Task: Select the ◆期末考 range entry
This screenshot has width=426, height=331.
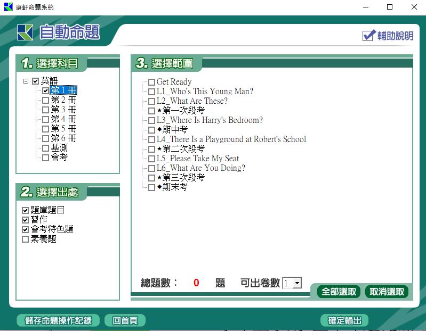Action: coord(175,187)
